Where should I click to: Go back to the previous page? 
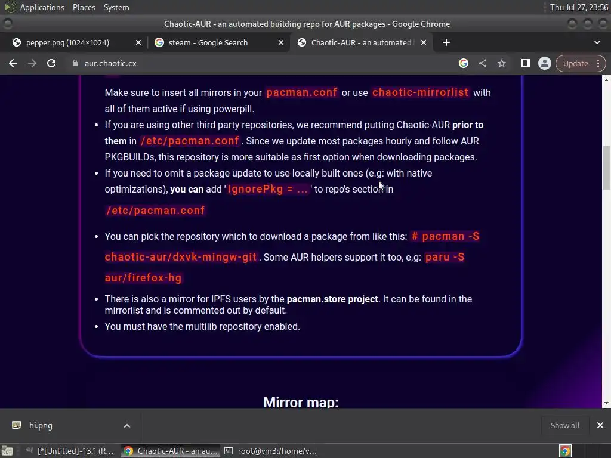tap(13, 63)
